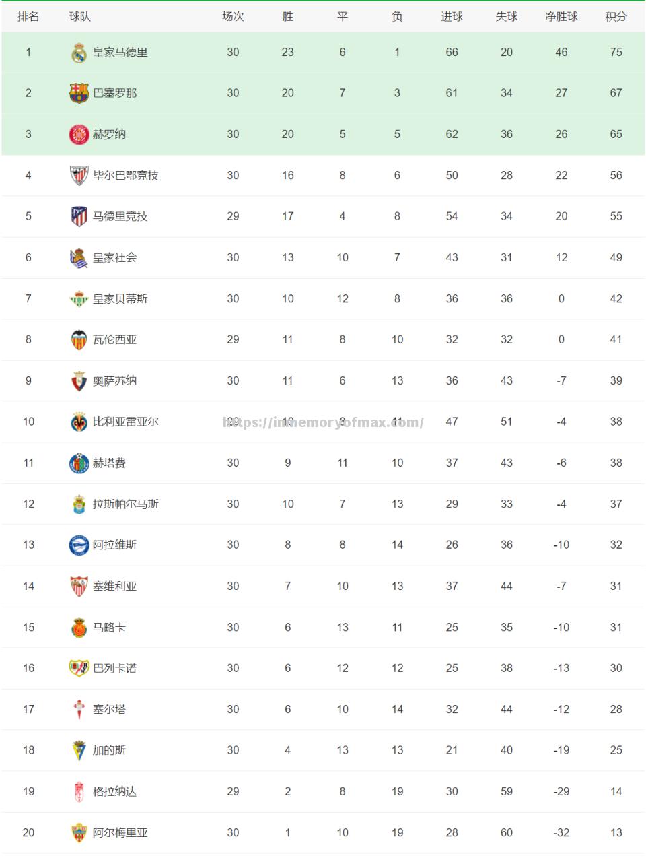Click the 排名 column header

(x=28, y=17)
